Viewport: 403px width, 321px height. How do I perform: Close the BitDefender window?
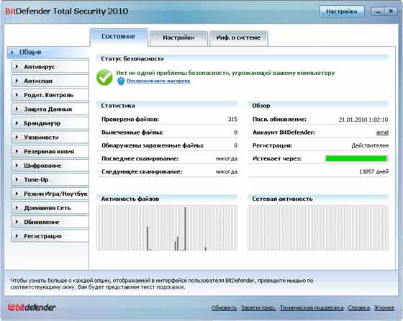point(391,12)
